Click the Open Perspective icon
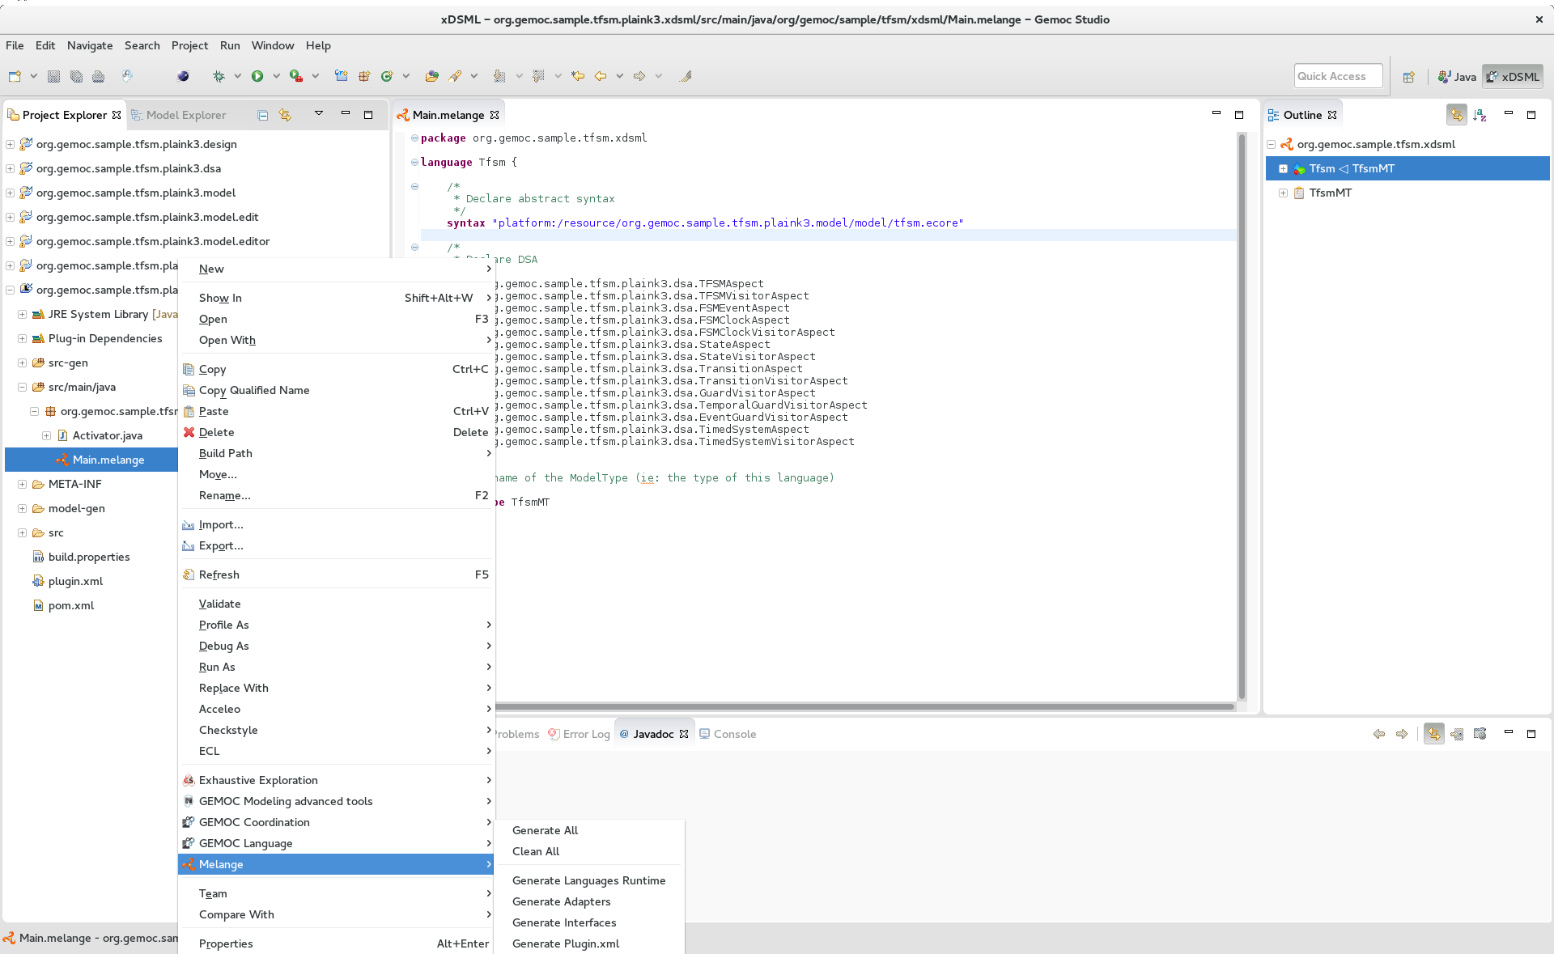Image resolution: width=1554 pixels, height=954 pixels. point(1409,76)
